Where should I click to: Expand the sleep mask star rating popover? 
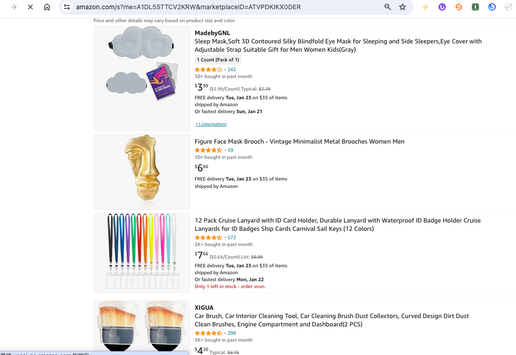click(225, 70)
